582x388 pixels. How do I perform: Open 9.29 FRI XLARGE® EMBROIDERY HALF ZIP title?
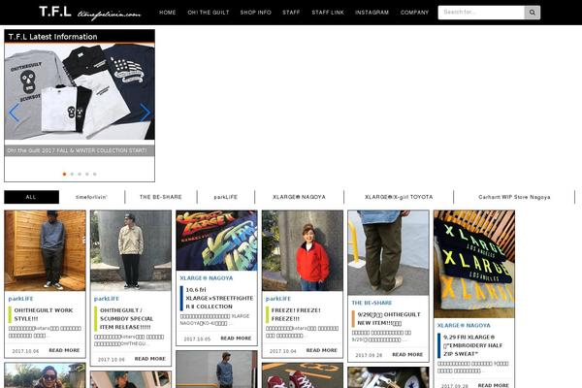point(472,345)
